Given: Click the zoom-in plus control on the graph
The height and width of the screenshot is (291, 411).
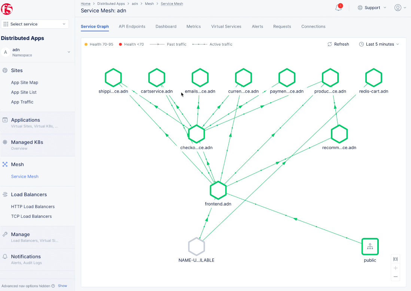Looking at the screenshot, I should 395,268.
